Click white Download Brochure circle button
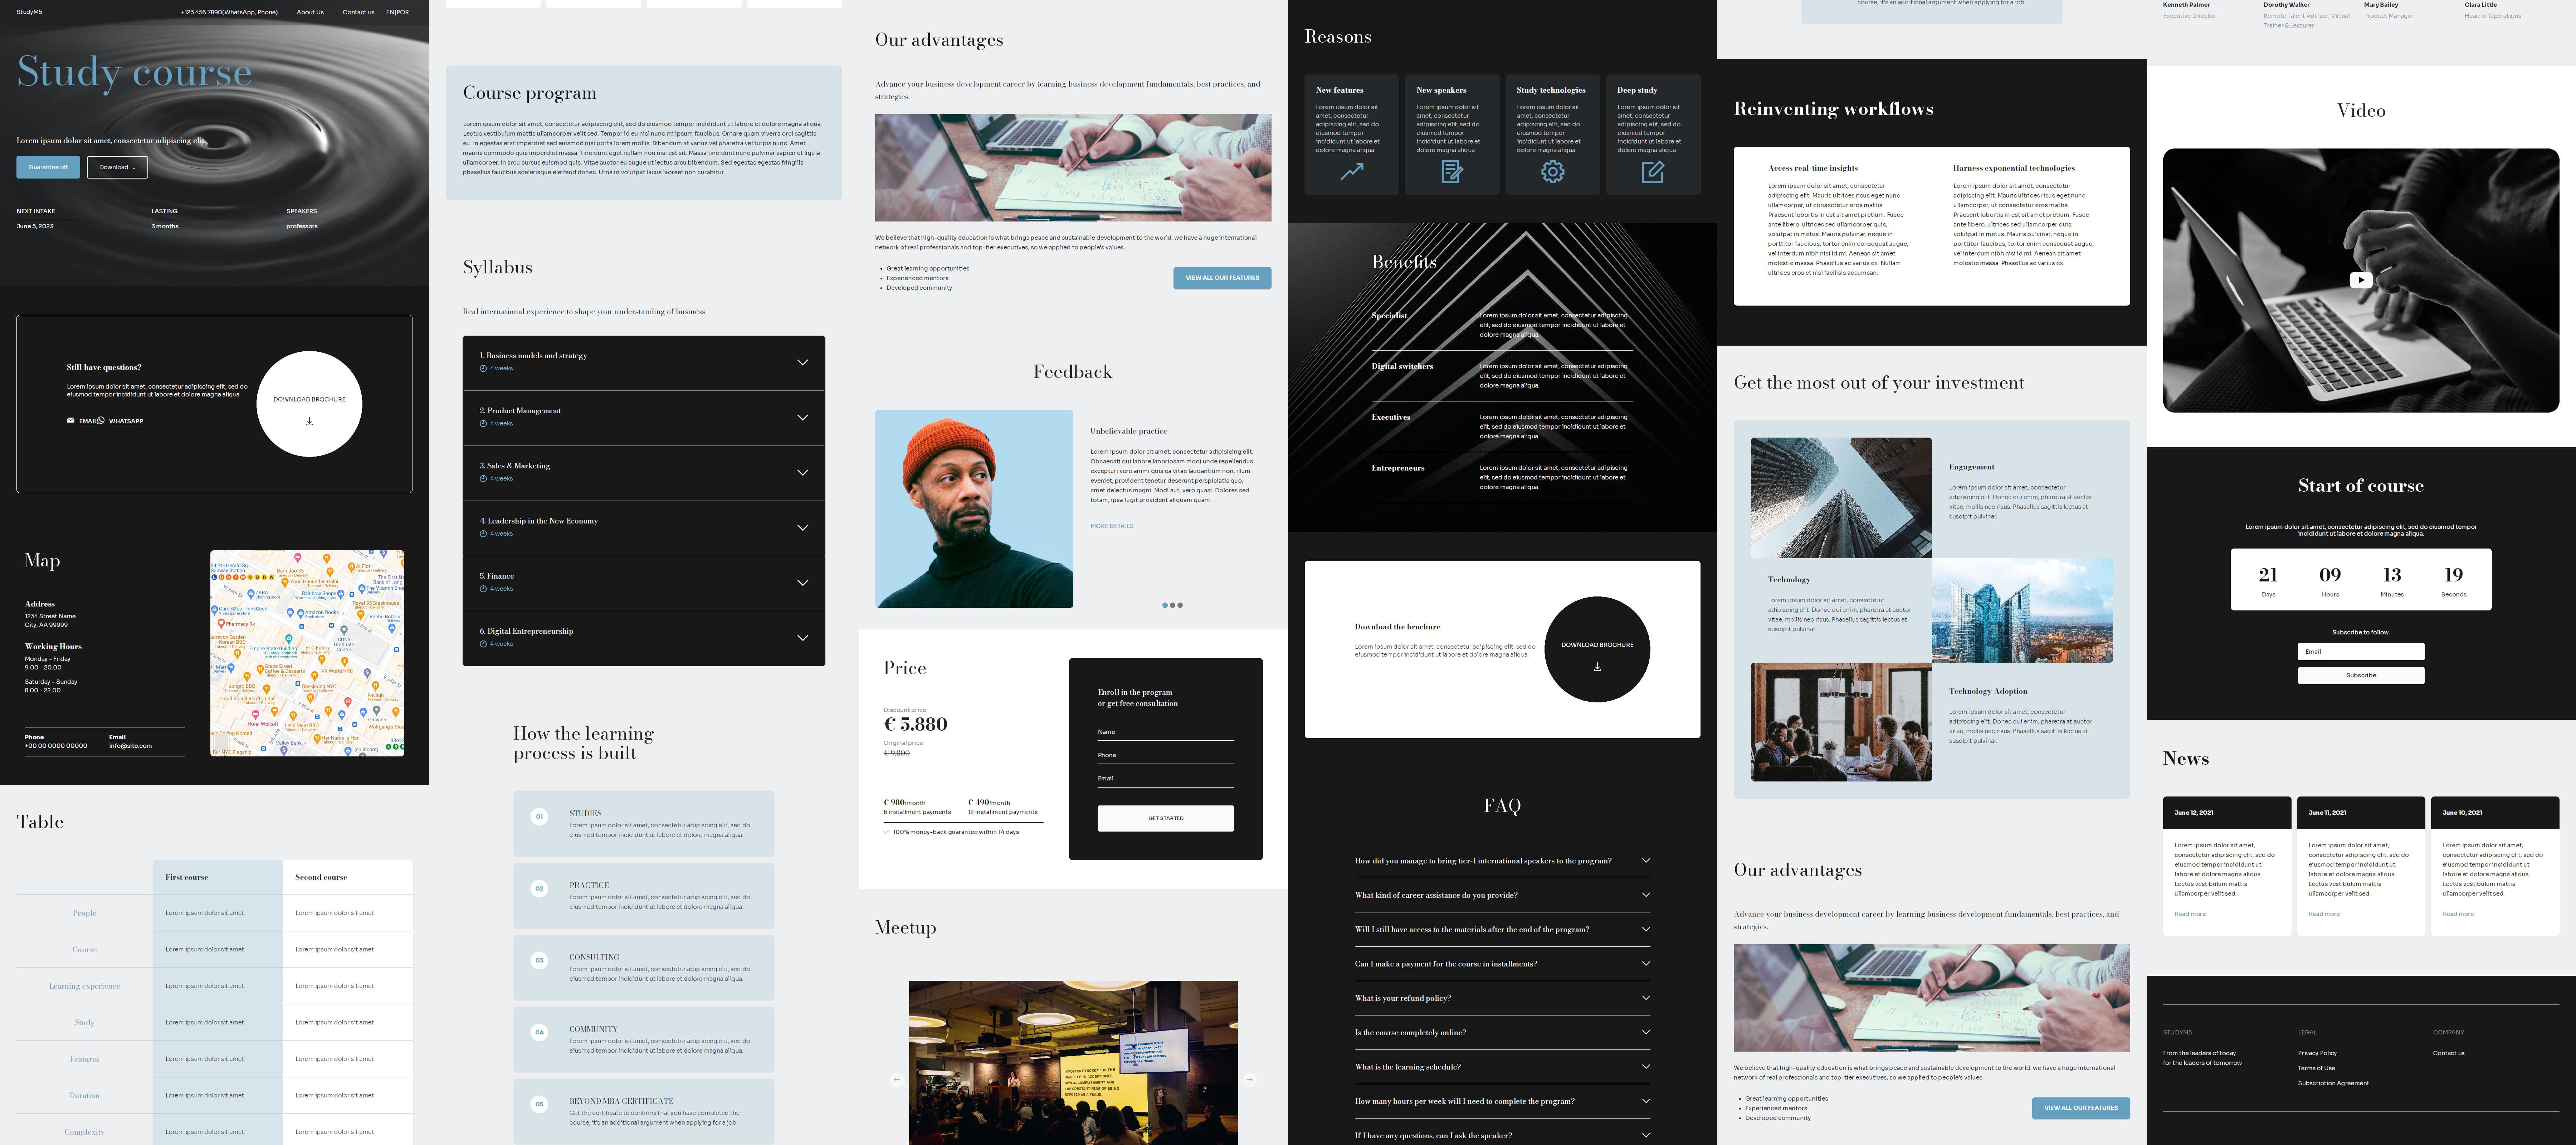This screenshot has height=1145, width=2576. pos(309,404)
